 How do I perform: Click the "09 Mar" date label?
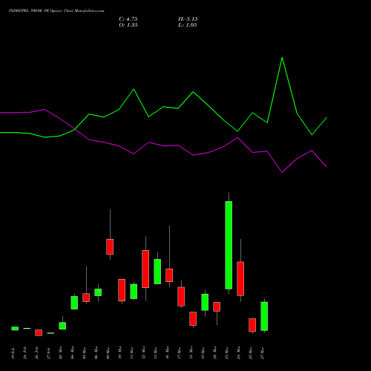(x=108, y=353)
